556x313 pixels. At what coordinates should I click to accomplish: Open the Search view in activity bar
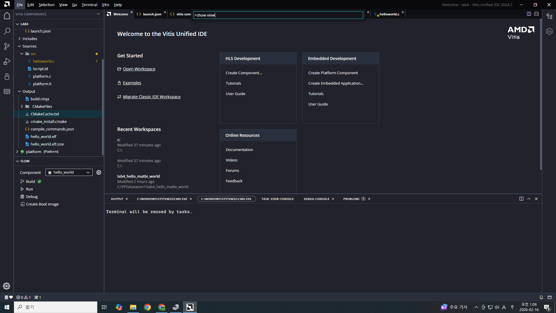click(x=7, y=31)
